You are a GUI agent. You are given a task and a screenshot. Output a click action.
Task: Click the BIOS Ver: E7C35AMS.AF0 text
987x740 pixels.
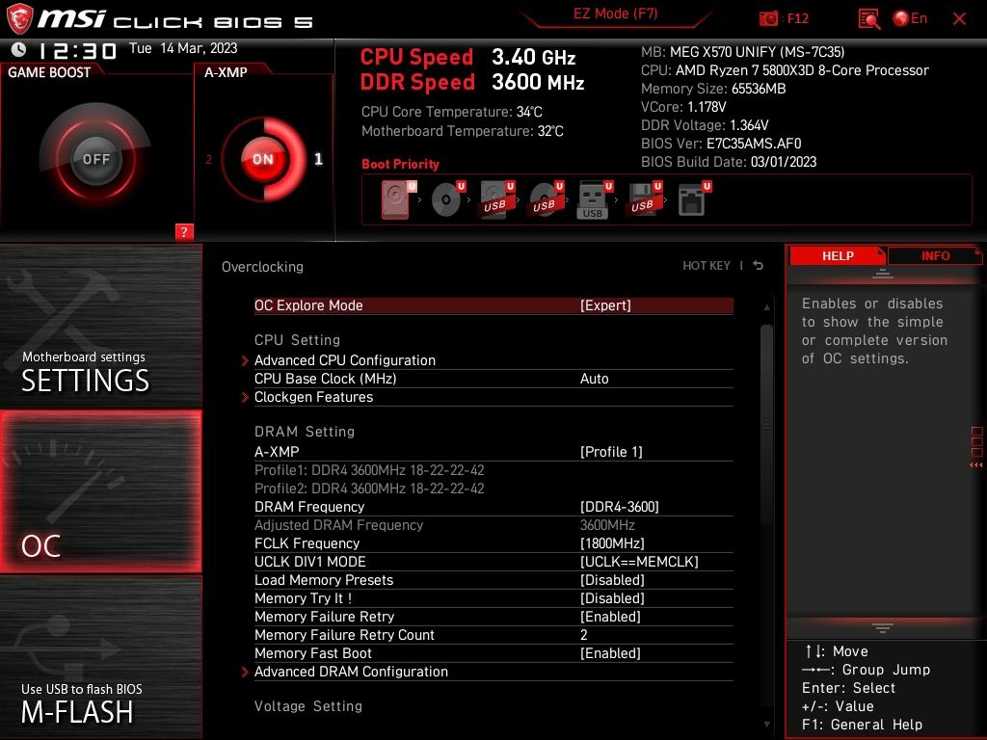[x=721, y=144]
